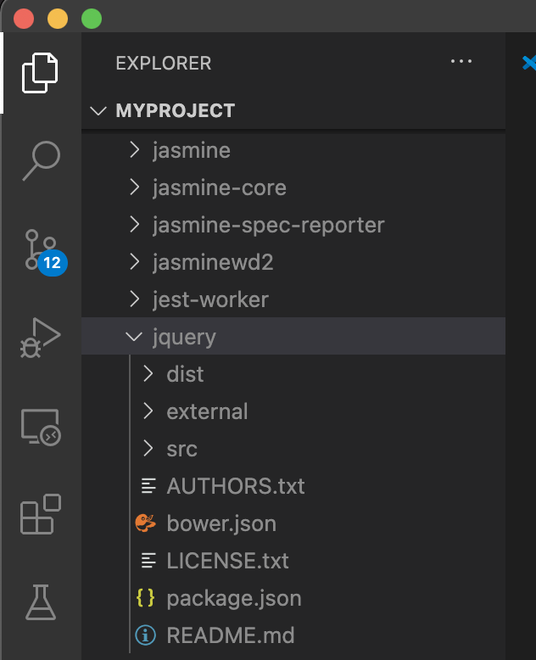The height and width of the screenshot is (660, 536).
Task: Open the Explorer view in activity bar
Action: (x=40, y=73)
